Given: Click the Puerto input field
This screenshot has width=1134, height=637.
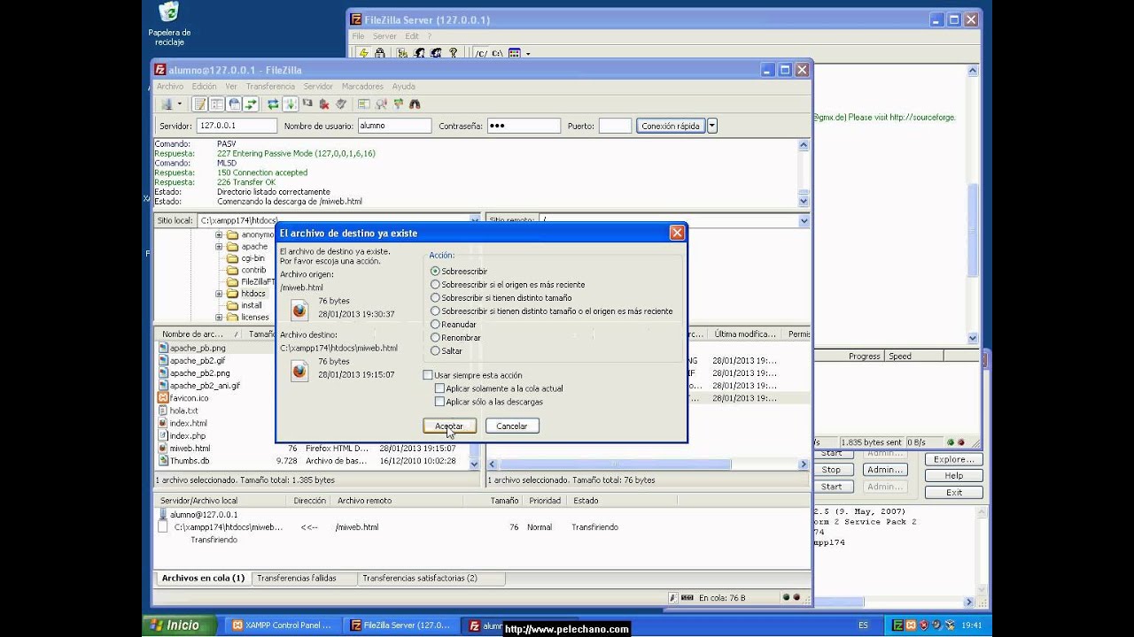Looking at the screenshot, I should (615, 126).
